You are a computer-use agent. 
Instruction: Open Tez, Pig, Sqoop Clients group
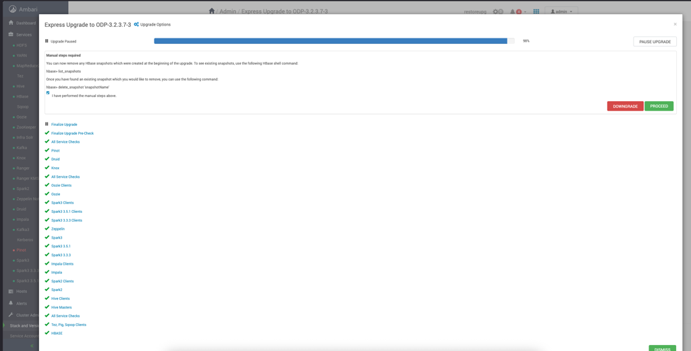pyautogui.click(x=69, y=325)
